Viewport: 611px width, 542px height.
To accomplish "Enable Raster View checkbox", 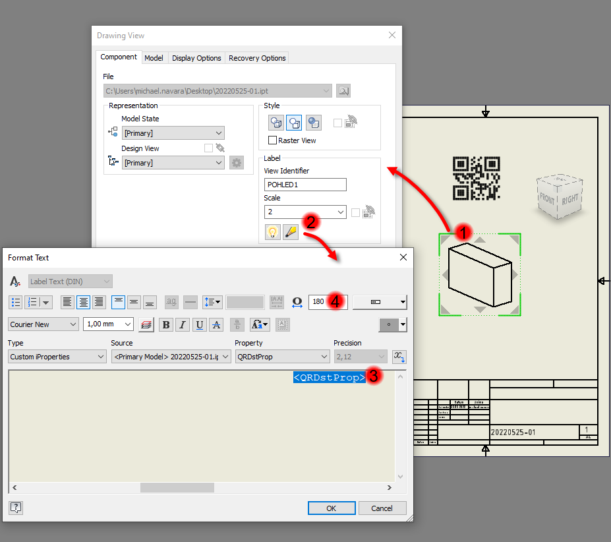I will click(272, 140).
